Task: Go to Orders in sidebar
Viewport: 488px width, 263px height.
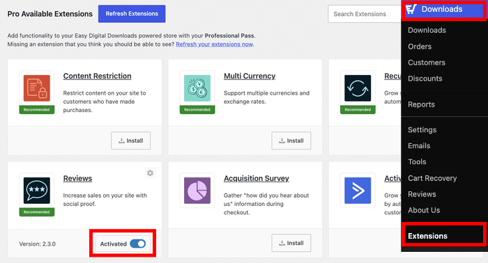Action: (x=420, y=47)
